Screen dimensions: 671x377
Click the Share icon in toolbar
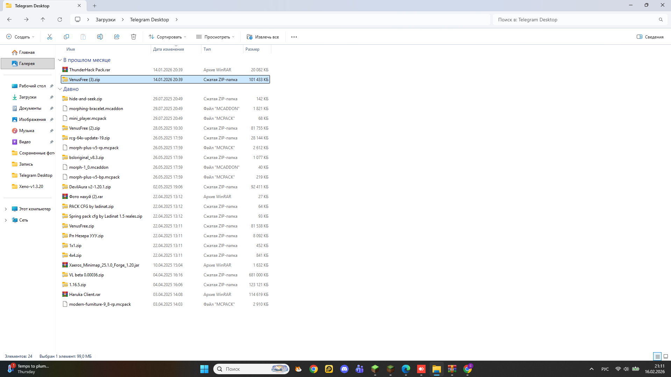pyautogui.click(x=117, y=37)
